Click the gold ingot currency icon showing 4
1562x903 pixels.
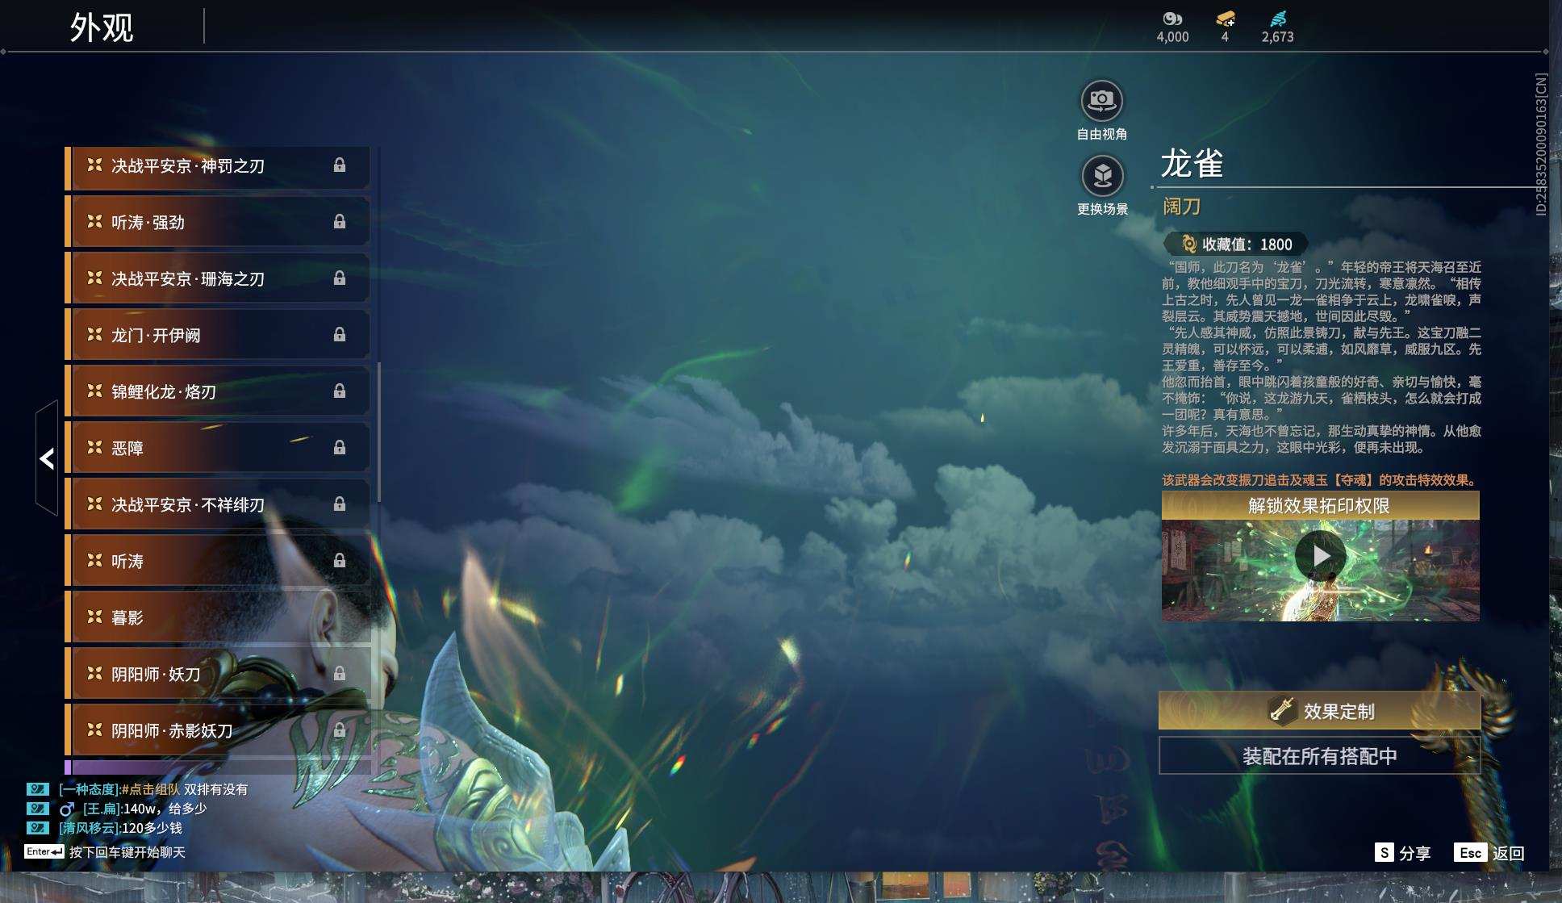point(1225,19)
